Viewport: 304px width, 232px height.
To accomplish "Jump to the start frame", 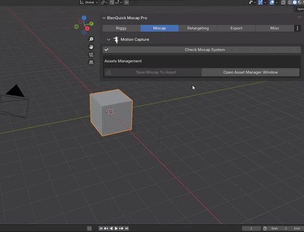I will tap(101, 228).
